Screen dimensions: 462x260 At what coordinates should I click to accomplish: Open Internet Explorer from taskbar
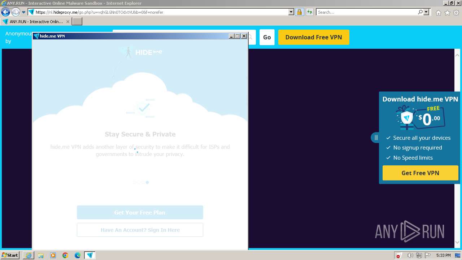click(29, 255)
